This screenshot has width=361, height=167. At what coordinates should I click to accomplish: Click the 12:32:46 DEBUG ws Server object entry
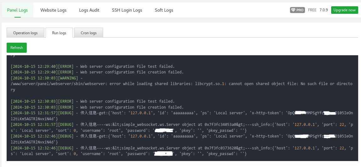tap(182, 151)
